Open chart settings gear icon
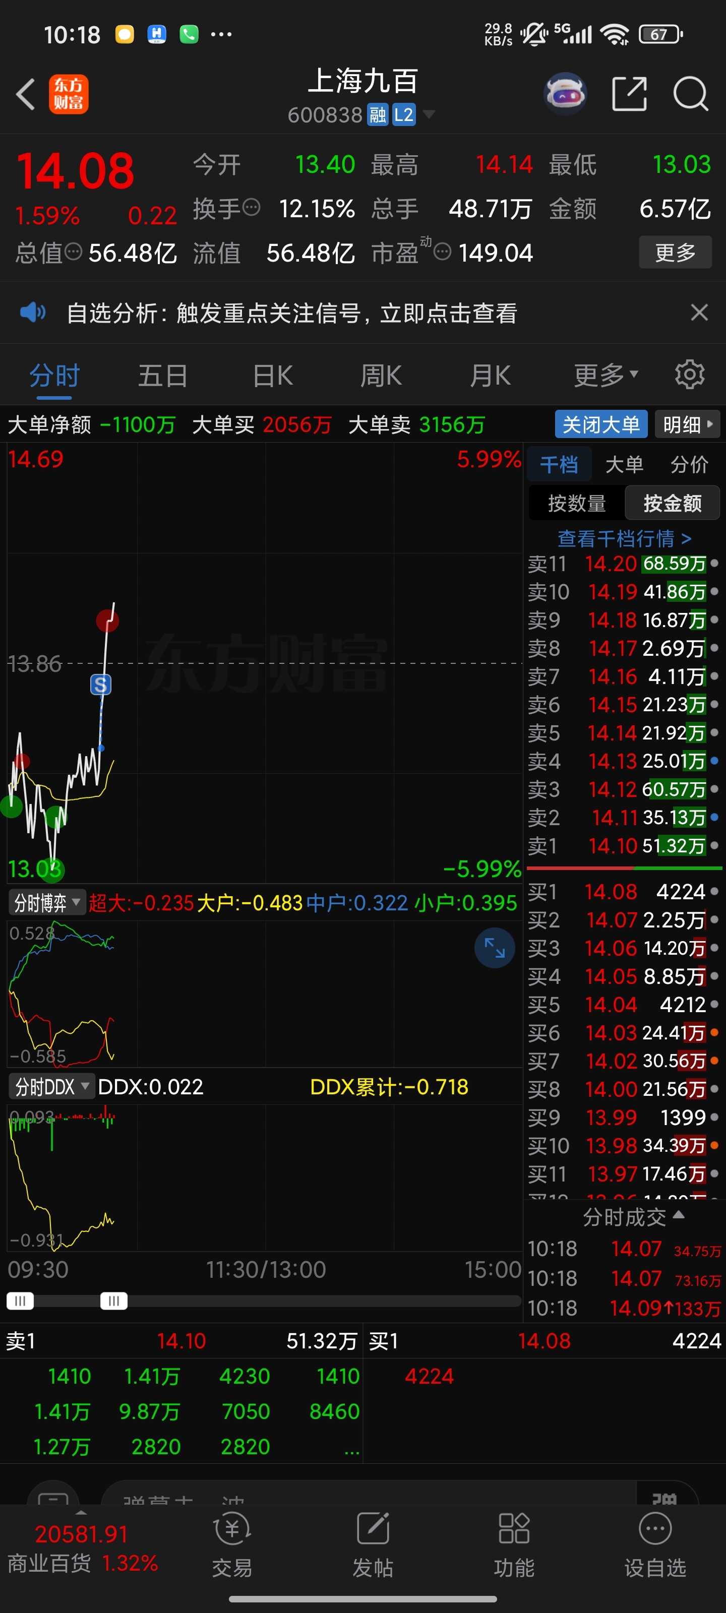Viewport: 726px width, 1613px height. tap(690, 375)
